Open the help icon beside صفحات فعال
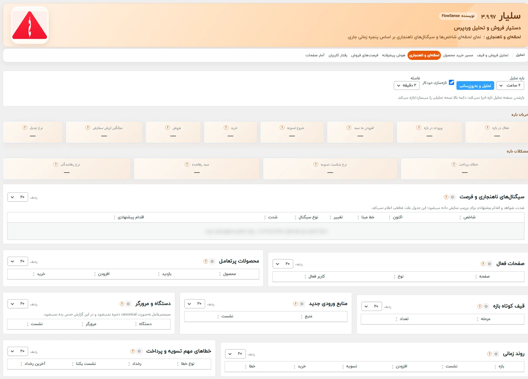Image resolution: width=528 pixels, height=379 pixels. click(x=483, y=264)
